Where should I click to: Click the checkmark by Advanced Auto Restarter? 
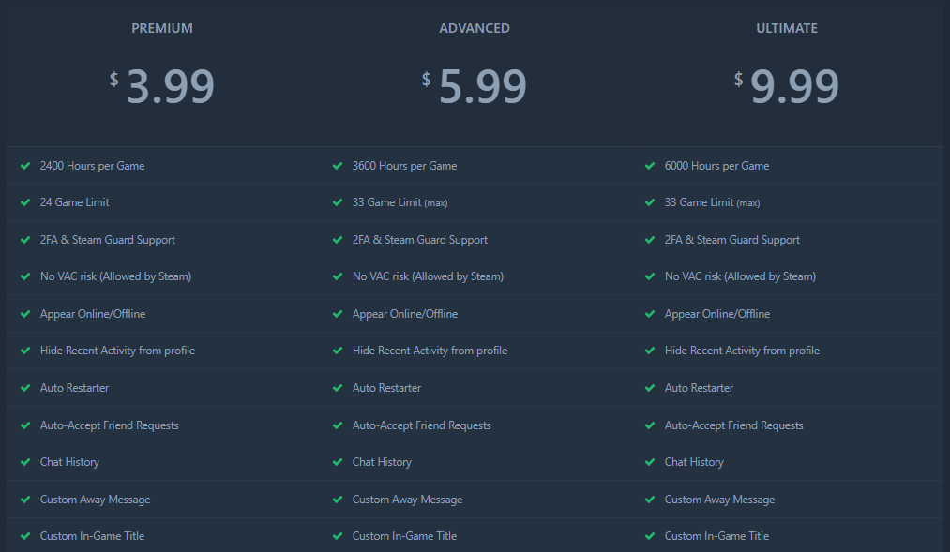pyautogui.click(x=338, y=388)
